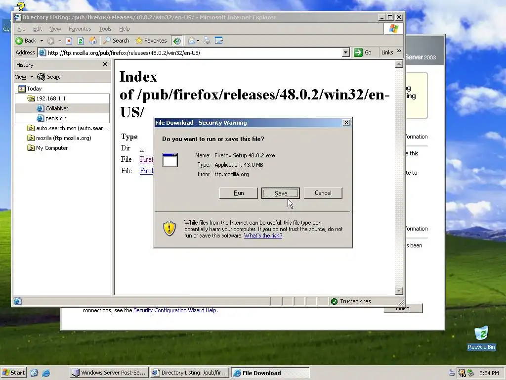Click the Stop loading icon

[x=69, y=41]
